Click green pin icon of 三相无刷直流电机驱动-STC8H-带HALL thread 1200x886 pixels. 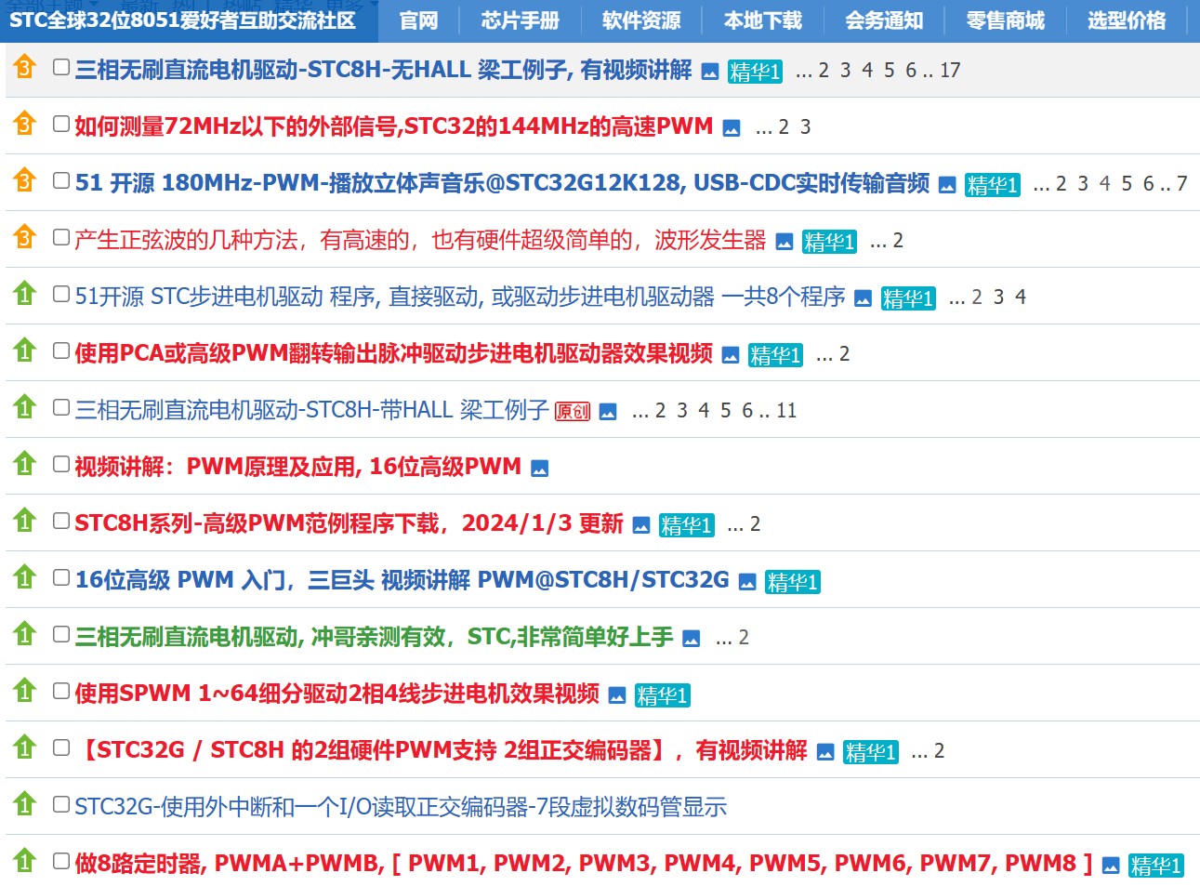(25, 407)
